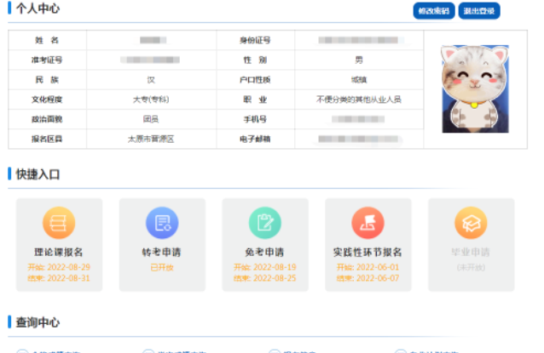Image resolution: width=544 pixels, height=353 pixels.
Task: Select the 转考申请 label
Action: [x=162, y=253]
